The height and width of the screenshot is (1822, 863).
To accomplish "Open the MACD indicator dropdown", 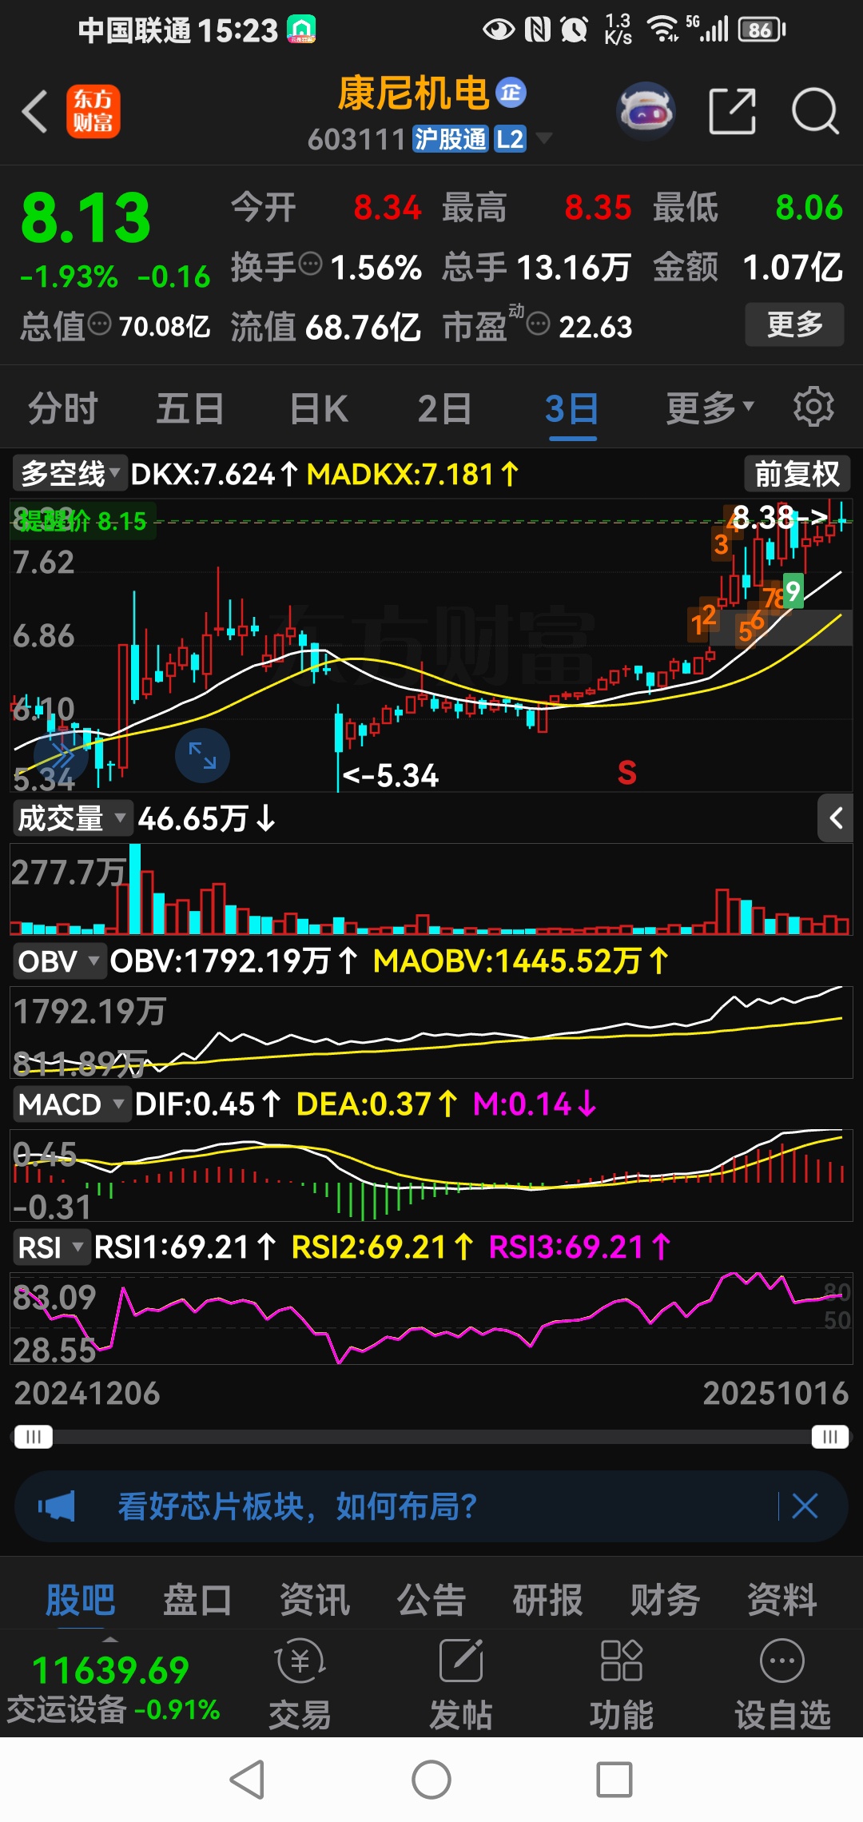I will coord(72,1104).
